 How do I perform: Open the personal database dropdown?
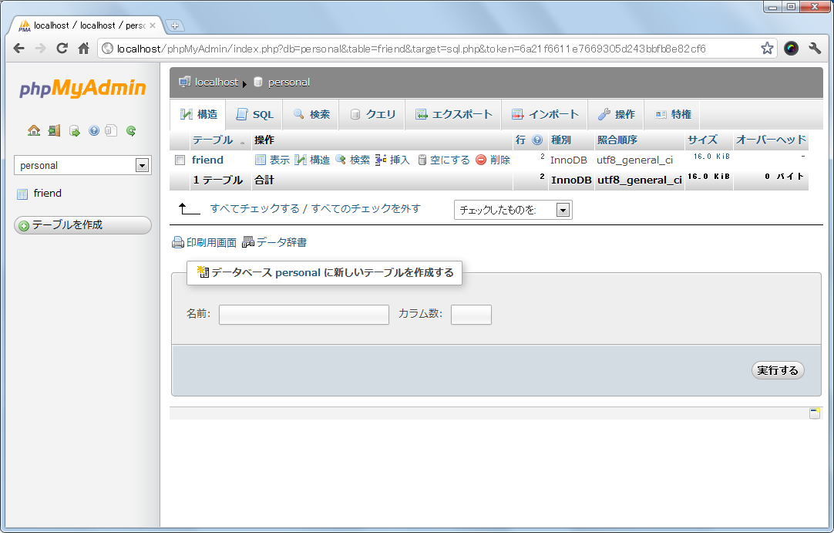click(82, 165)
